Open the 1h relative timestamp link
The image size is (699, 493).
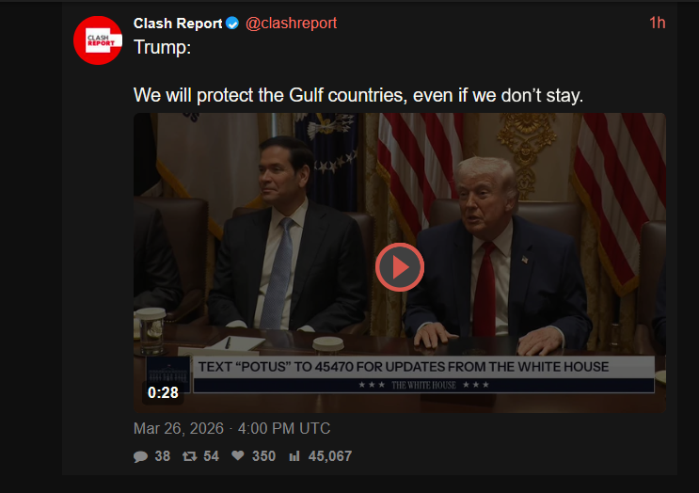(x=657, y=23)
